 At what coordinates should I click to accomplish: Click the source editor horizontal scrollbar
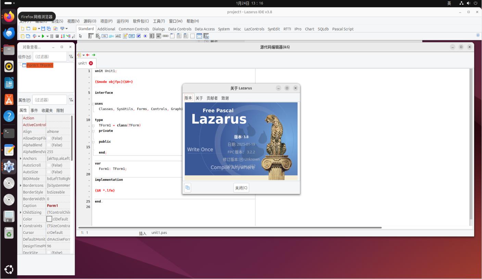(x=229, y=227)
